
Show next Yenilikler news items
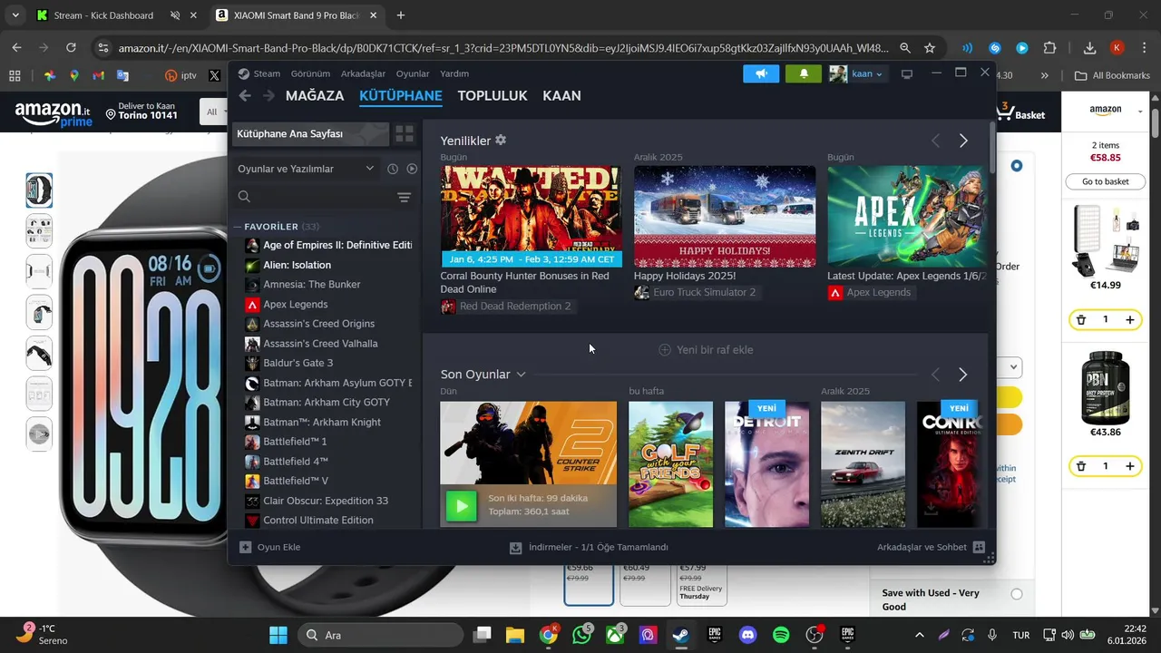tap(963, 141)
